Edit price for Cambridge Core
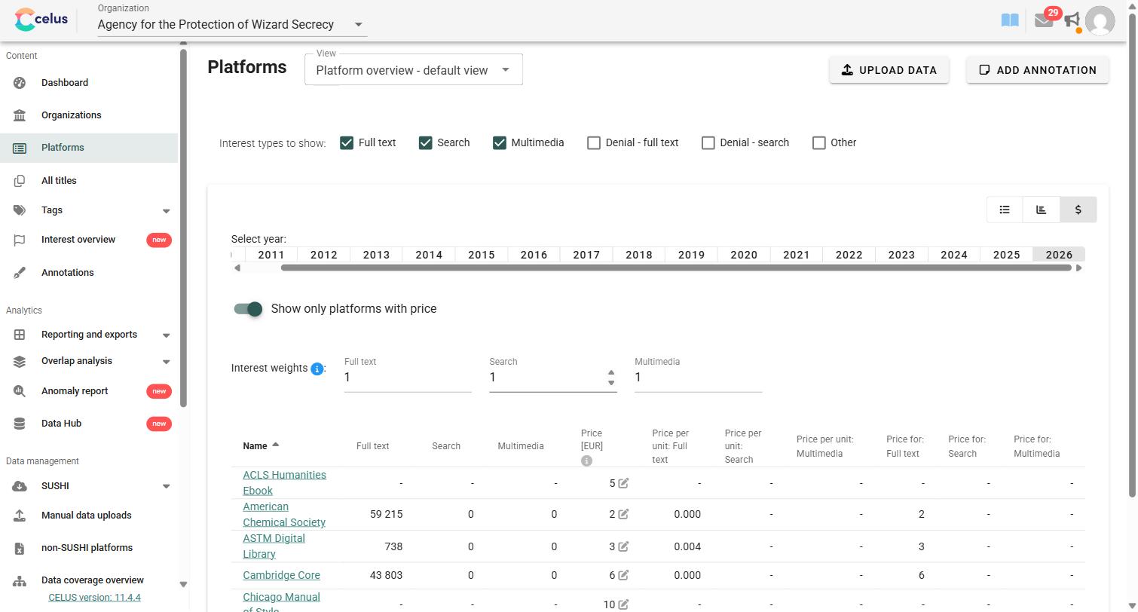The height and width of the screenshot is (612, 1138). [623, 575]
